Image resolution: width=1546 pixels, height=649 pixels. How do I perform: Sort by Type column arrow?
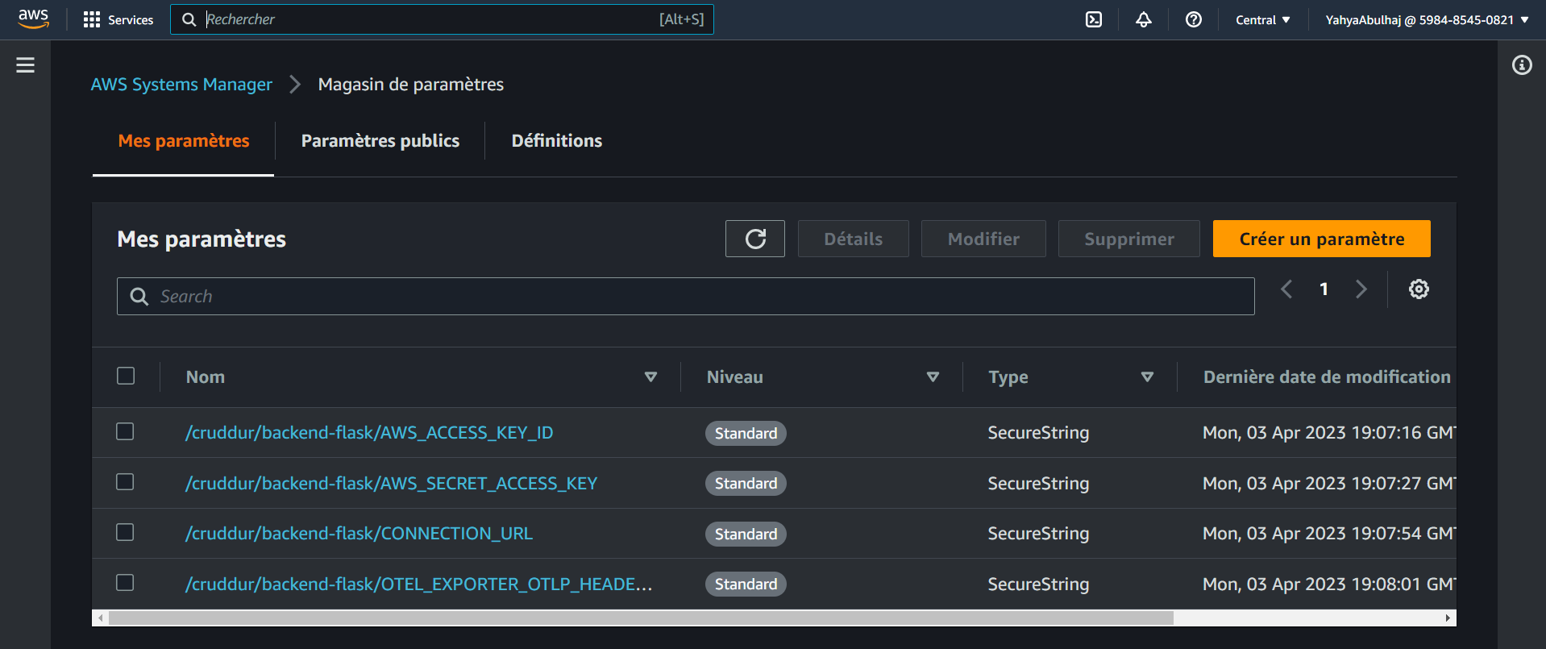click(1148, 377)
